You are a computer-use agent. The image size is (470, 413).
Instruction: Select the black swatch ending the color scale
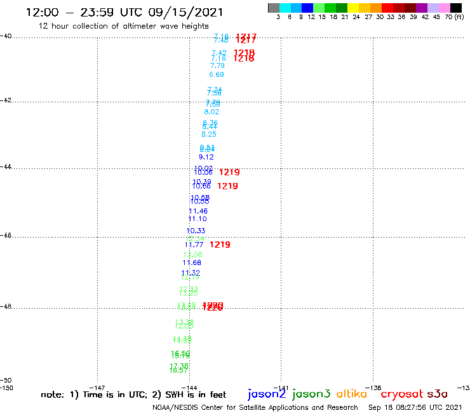click(455, 8)
